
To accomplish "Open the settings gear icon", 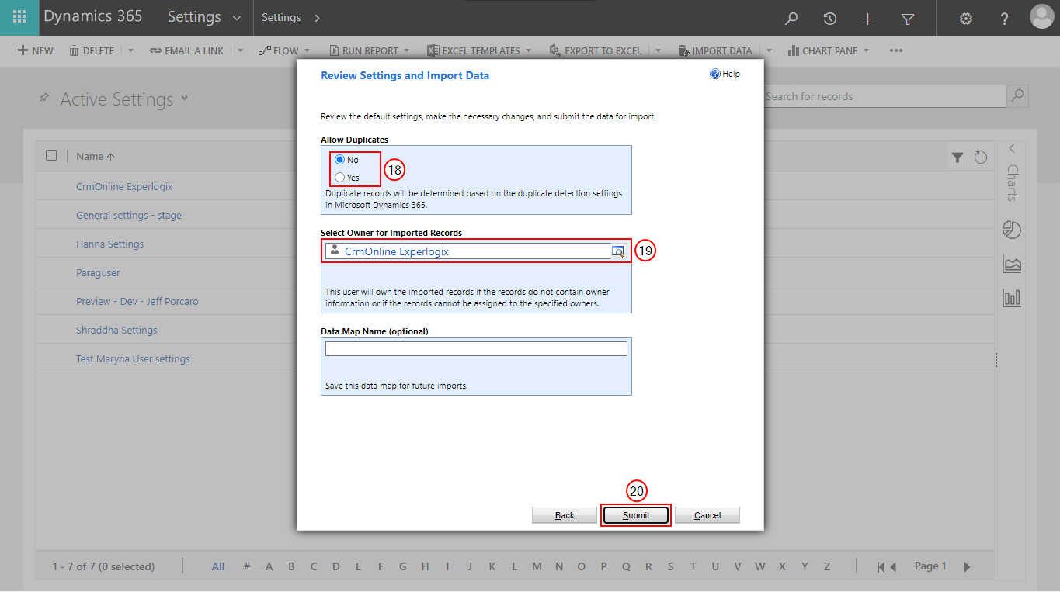I will [966, 18].
